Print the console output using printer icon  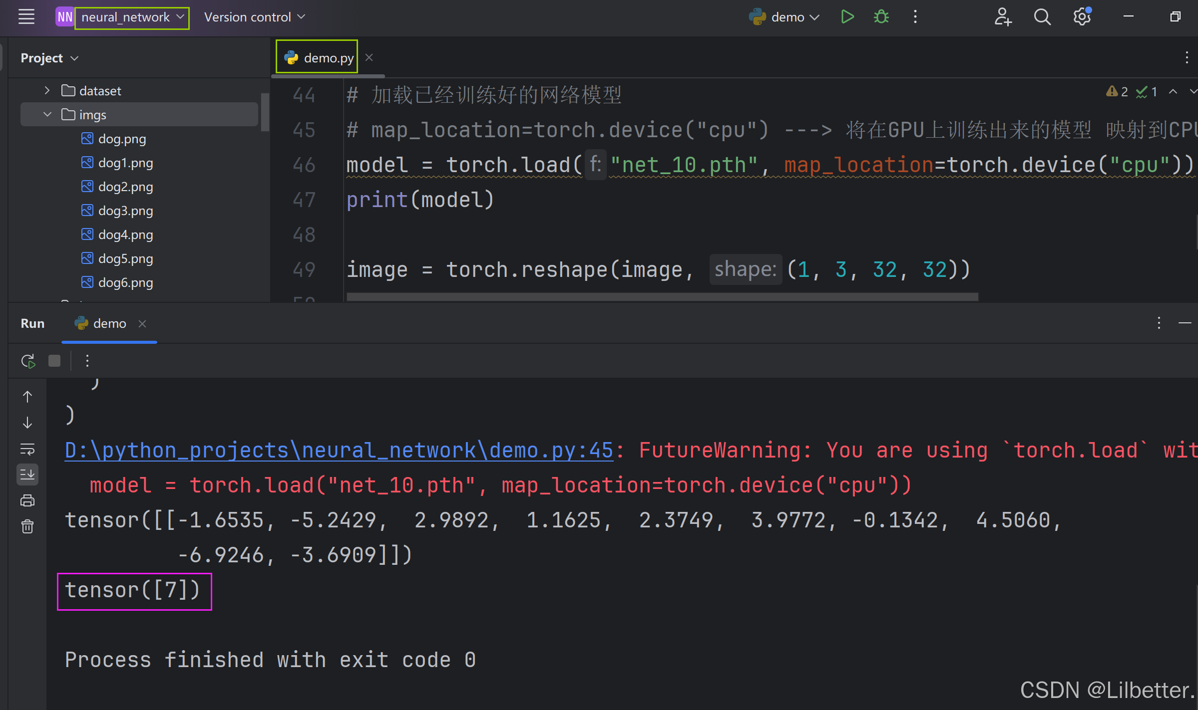(x=27, y=500)
